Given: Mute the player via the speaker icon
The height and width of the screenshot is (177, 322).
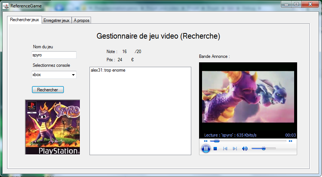Looking at the screenshot, I should tap(245, 148).
